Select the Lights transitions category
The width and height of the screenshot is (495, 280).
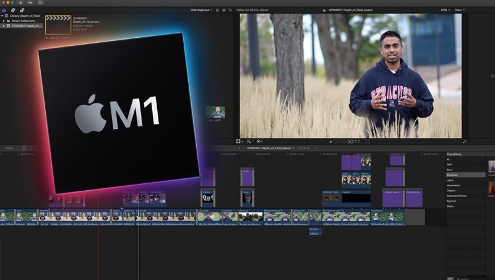point(450,180)
